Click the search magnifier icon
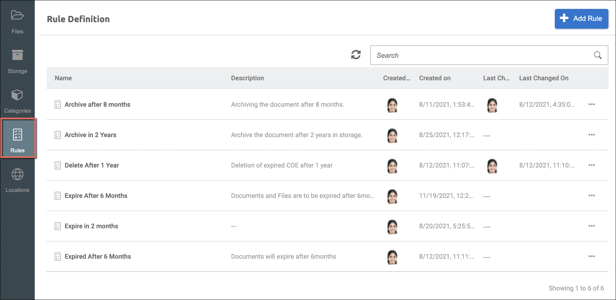The height and width of the screenshot is (300, 616). click(x=597, y=55)
